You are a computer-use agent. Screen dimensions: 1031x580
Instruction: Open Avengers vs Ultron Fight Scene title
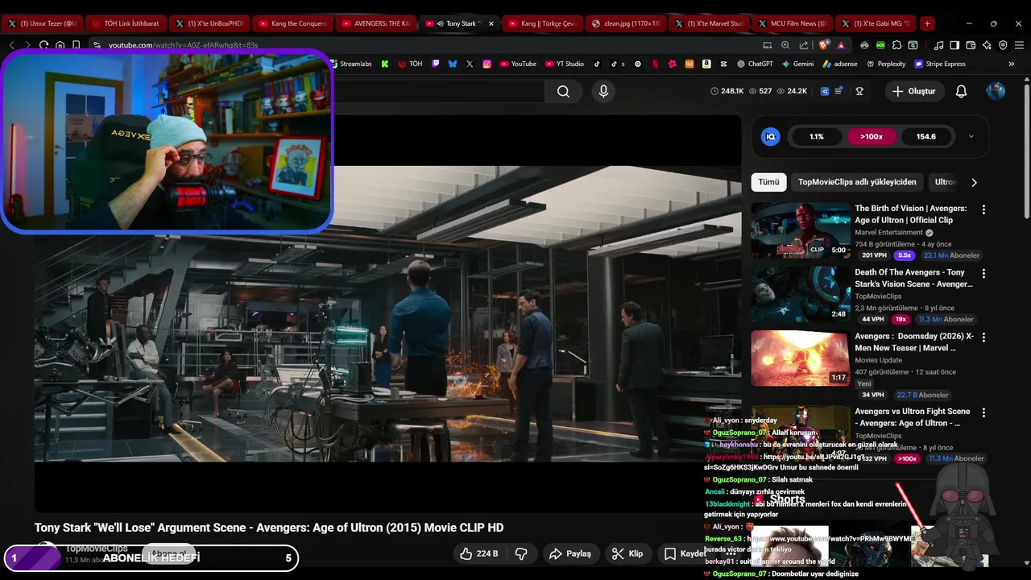point(912,417)
